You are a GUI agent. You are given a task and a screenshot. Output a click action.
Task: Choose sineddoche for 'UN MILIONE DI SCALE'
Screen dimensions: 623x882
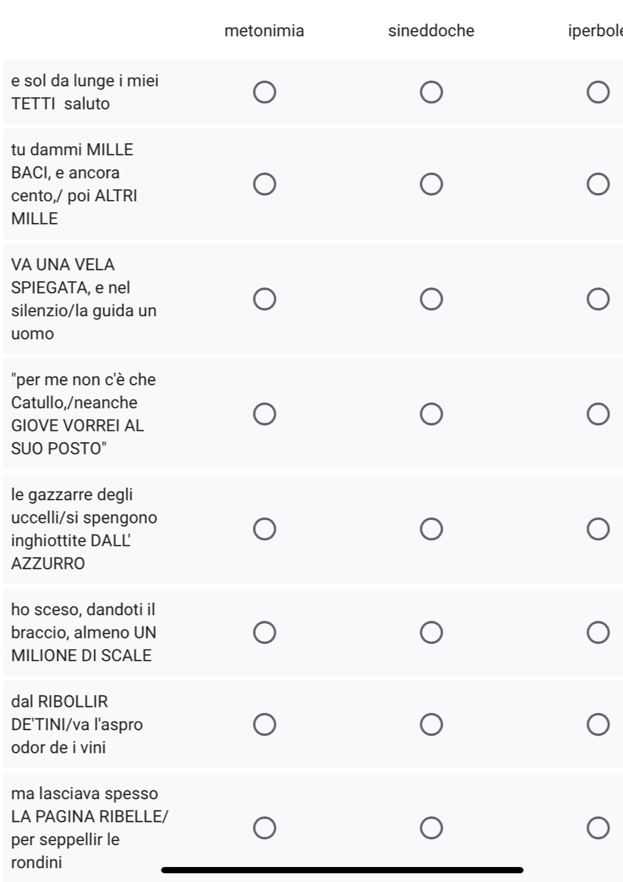point(431,633)
